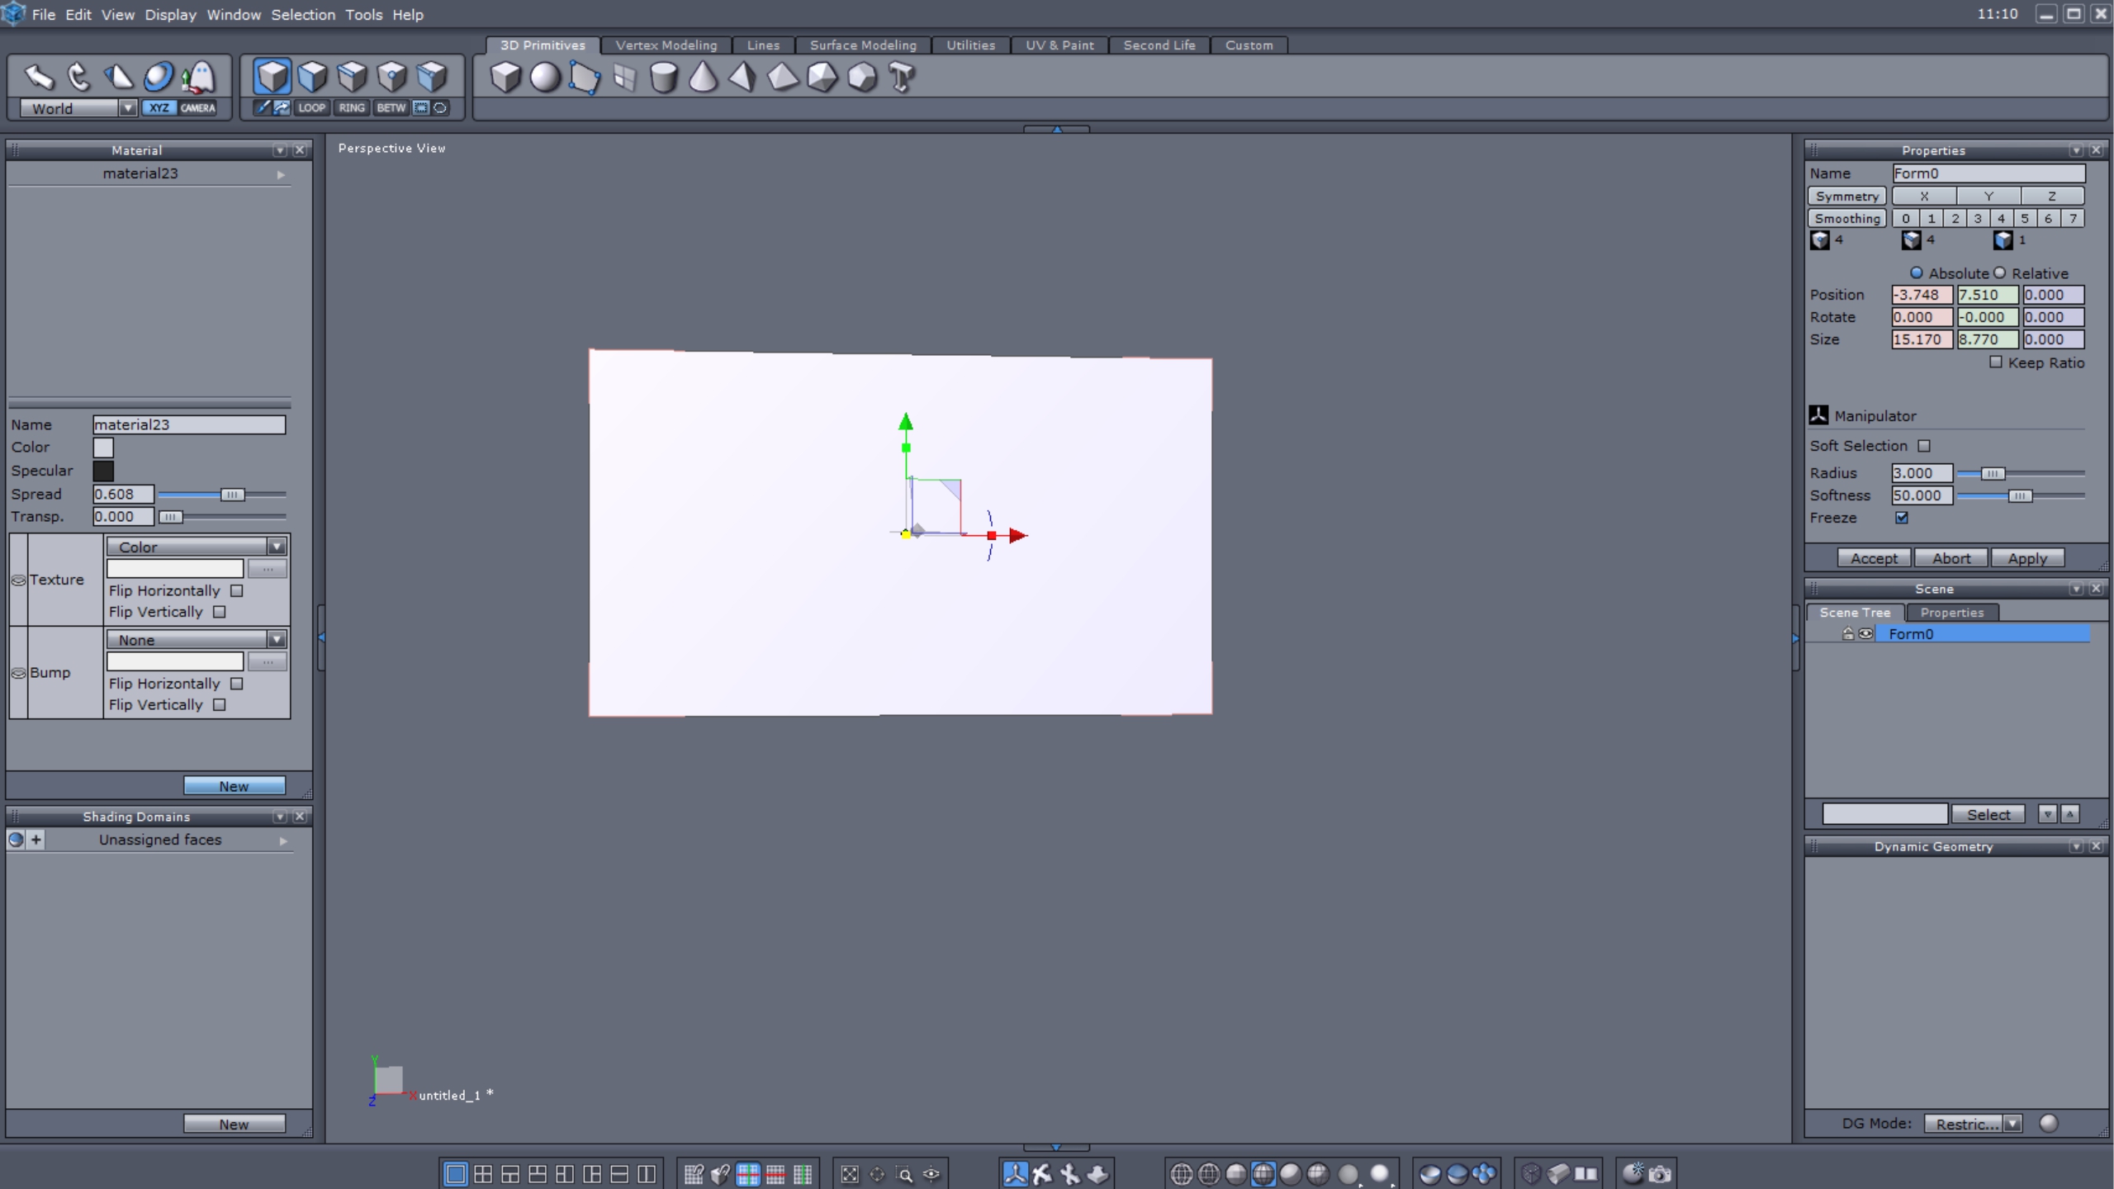Create a new material with New button
Image resolution: width=2114 pixels, height=1189 pixels.
234,786
